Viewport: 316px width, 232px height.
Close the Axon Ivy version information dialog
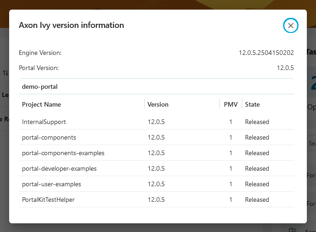[291, 26]
